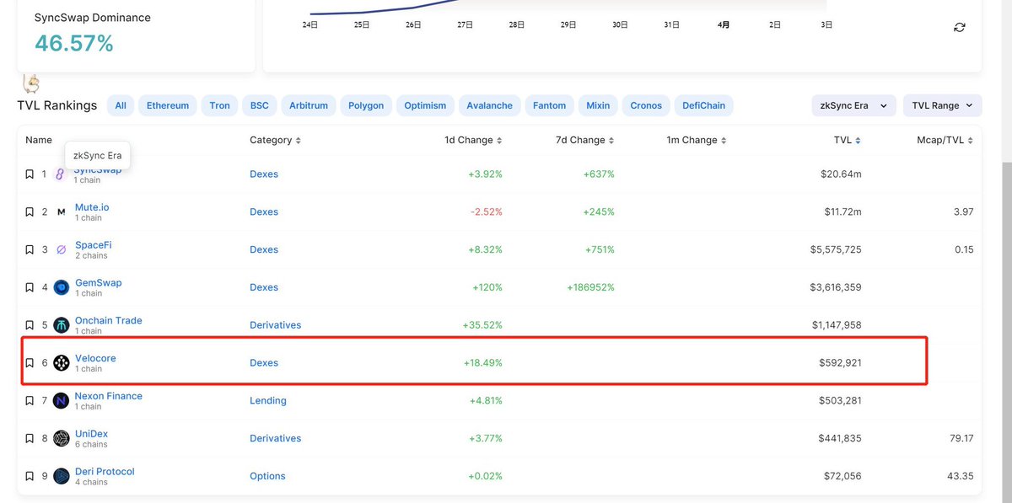Screen dimensions: 1012x503
Task: Click the Mute.io protocol logo
Action: 61,212
